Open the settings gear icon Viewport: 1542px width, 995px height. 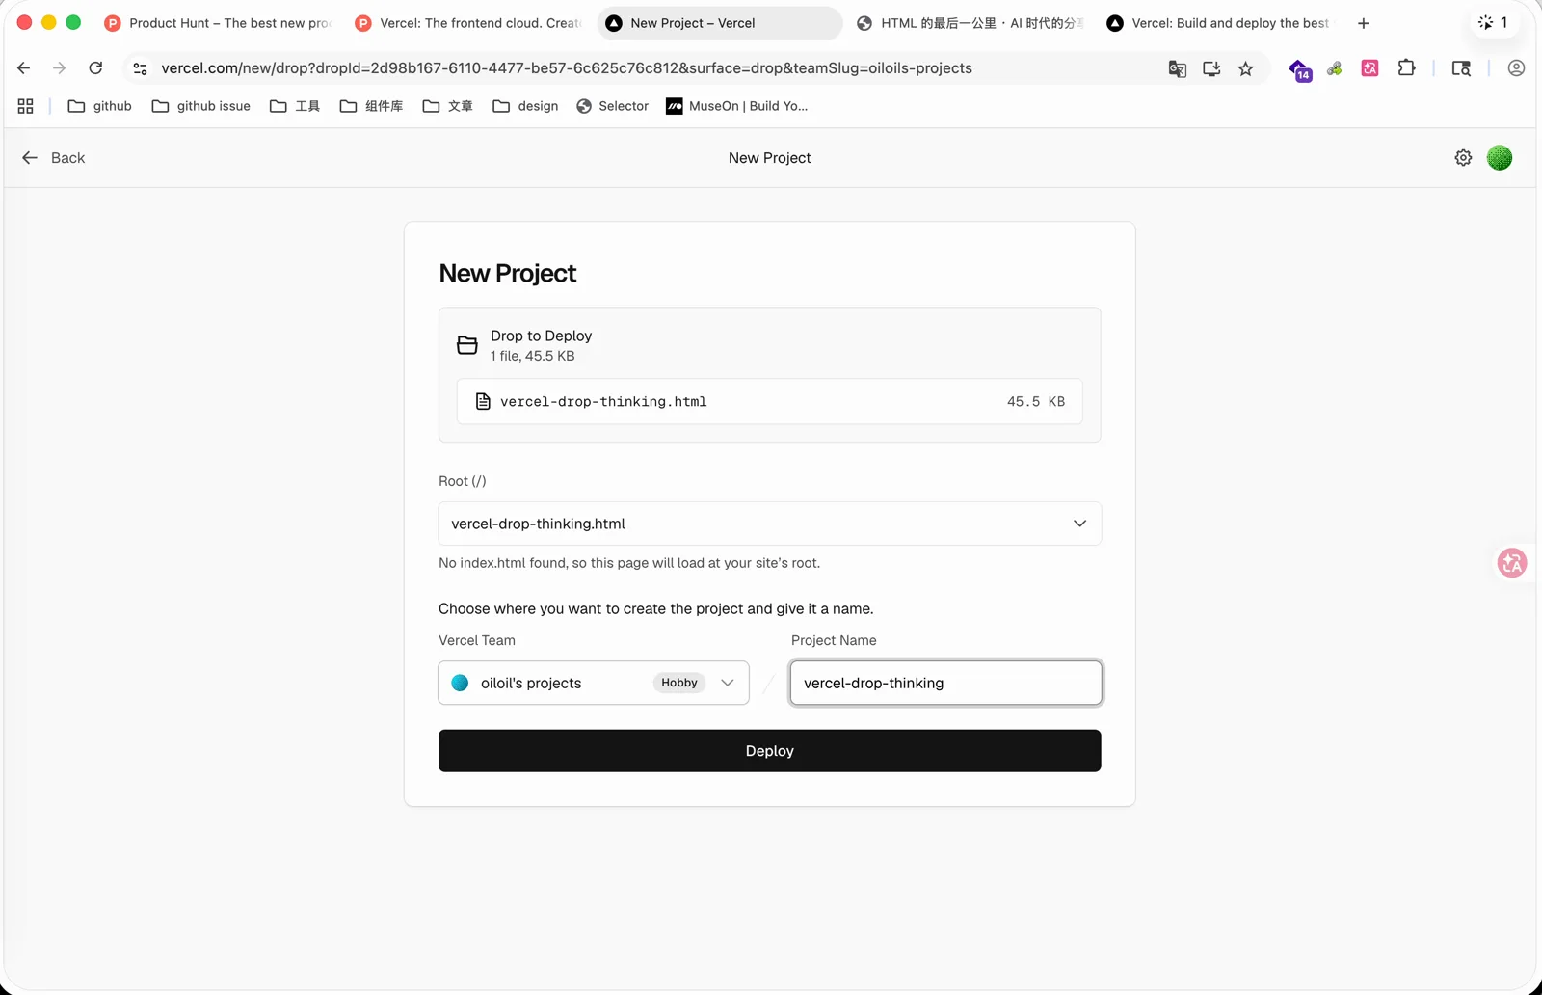pyautogui.click(x=1463, y=158)
